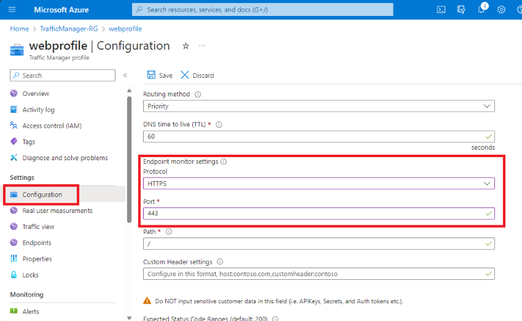The height and width of the screenshot is (321, 522).
Task: Open Locks in the sidebar
Action: pos(30,275)
